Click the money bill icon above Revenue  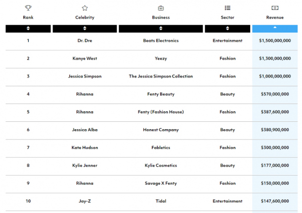pos(275,8)
